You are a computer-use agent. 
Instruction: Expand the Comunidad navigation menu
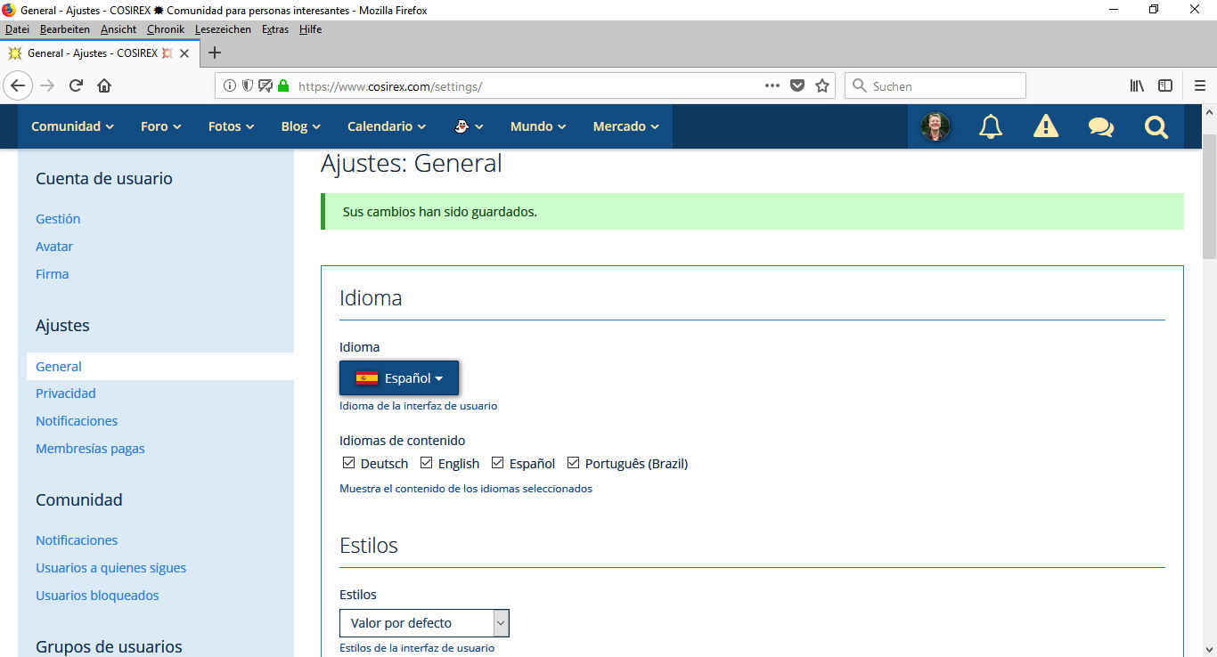pyautogui.click(x=72, y=126)
